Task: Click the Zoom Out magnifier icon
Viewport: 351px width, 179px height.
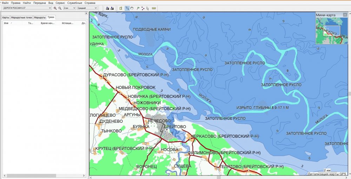Action: pos(59,8)
